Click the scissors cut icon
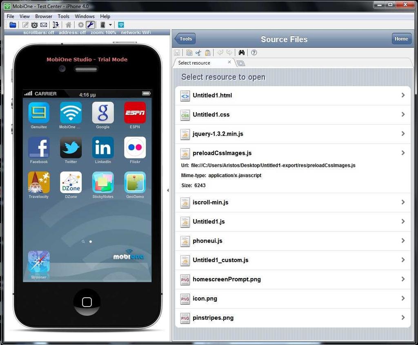The image size is (418, 345). point(198,53)
